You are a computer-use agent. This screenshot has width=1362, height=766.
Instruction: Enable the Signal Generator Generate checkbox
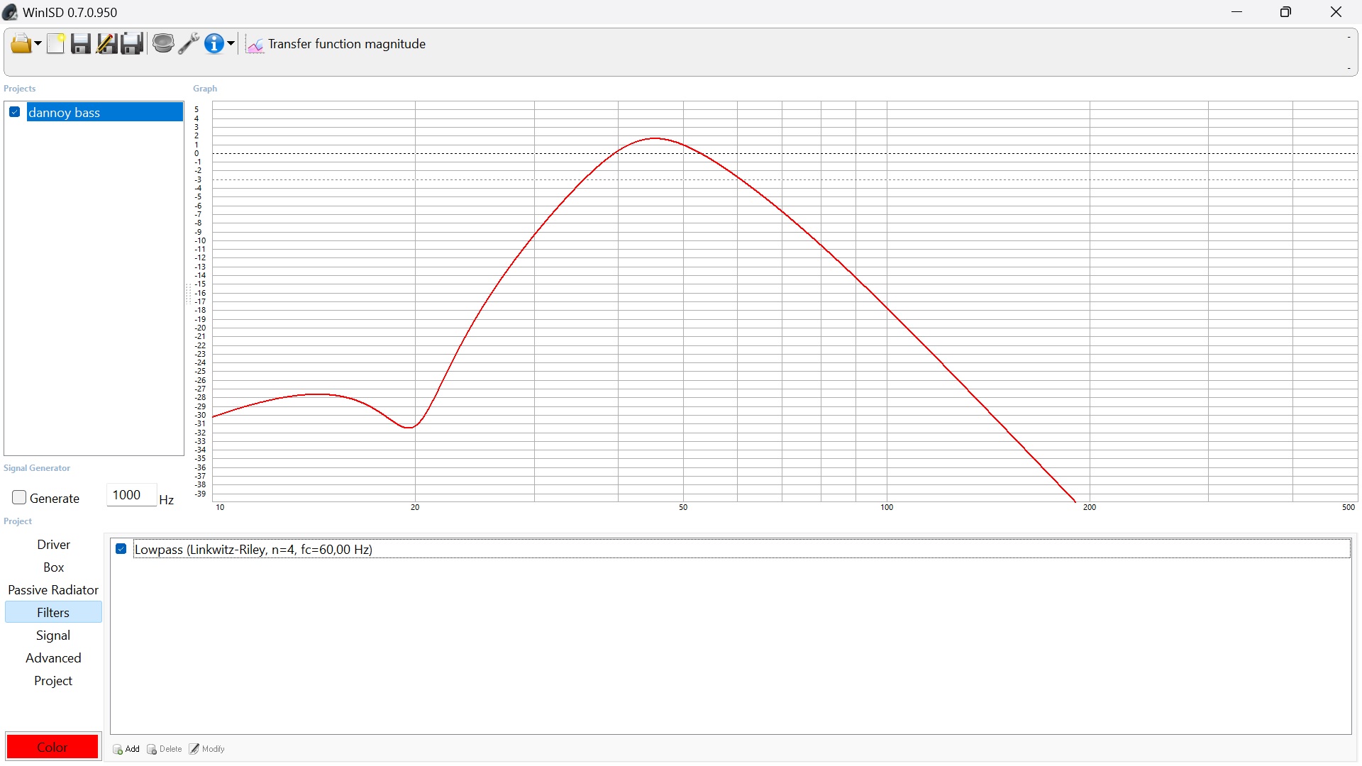tap(18, 498)
